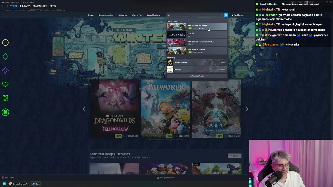Click the store URL address text

point(36,10)
